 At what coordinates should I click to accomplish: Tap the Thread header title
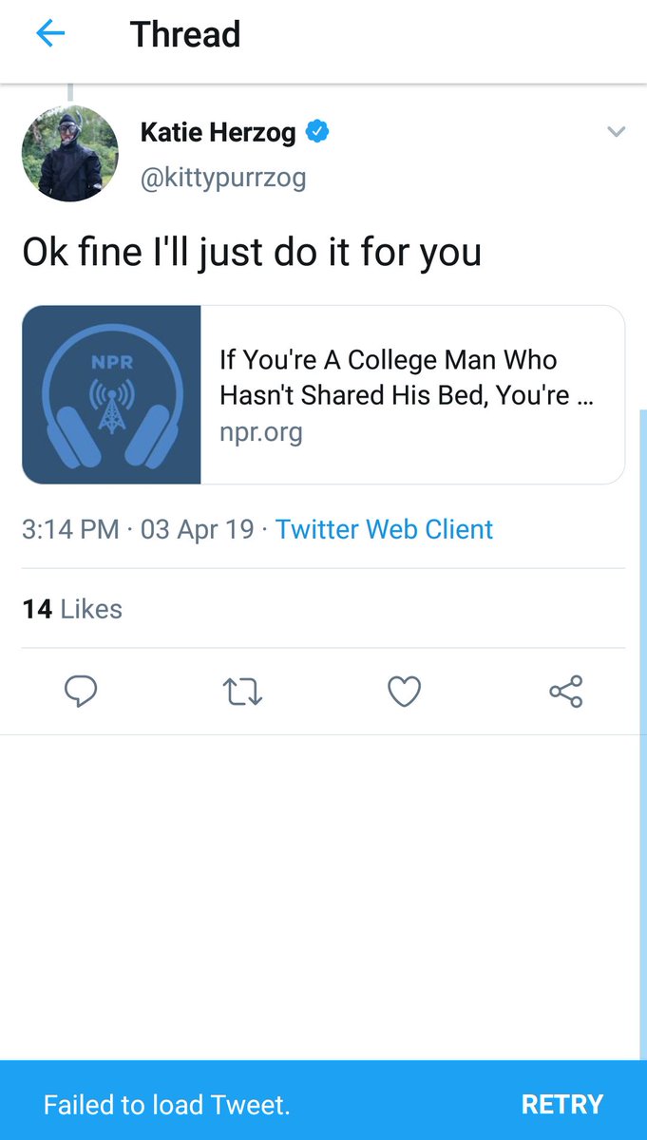pyautogui.click(x=185, y=35)
